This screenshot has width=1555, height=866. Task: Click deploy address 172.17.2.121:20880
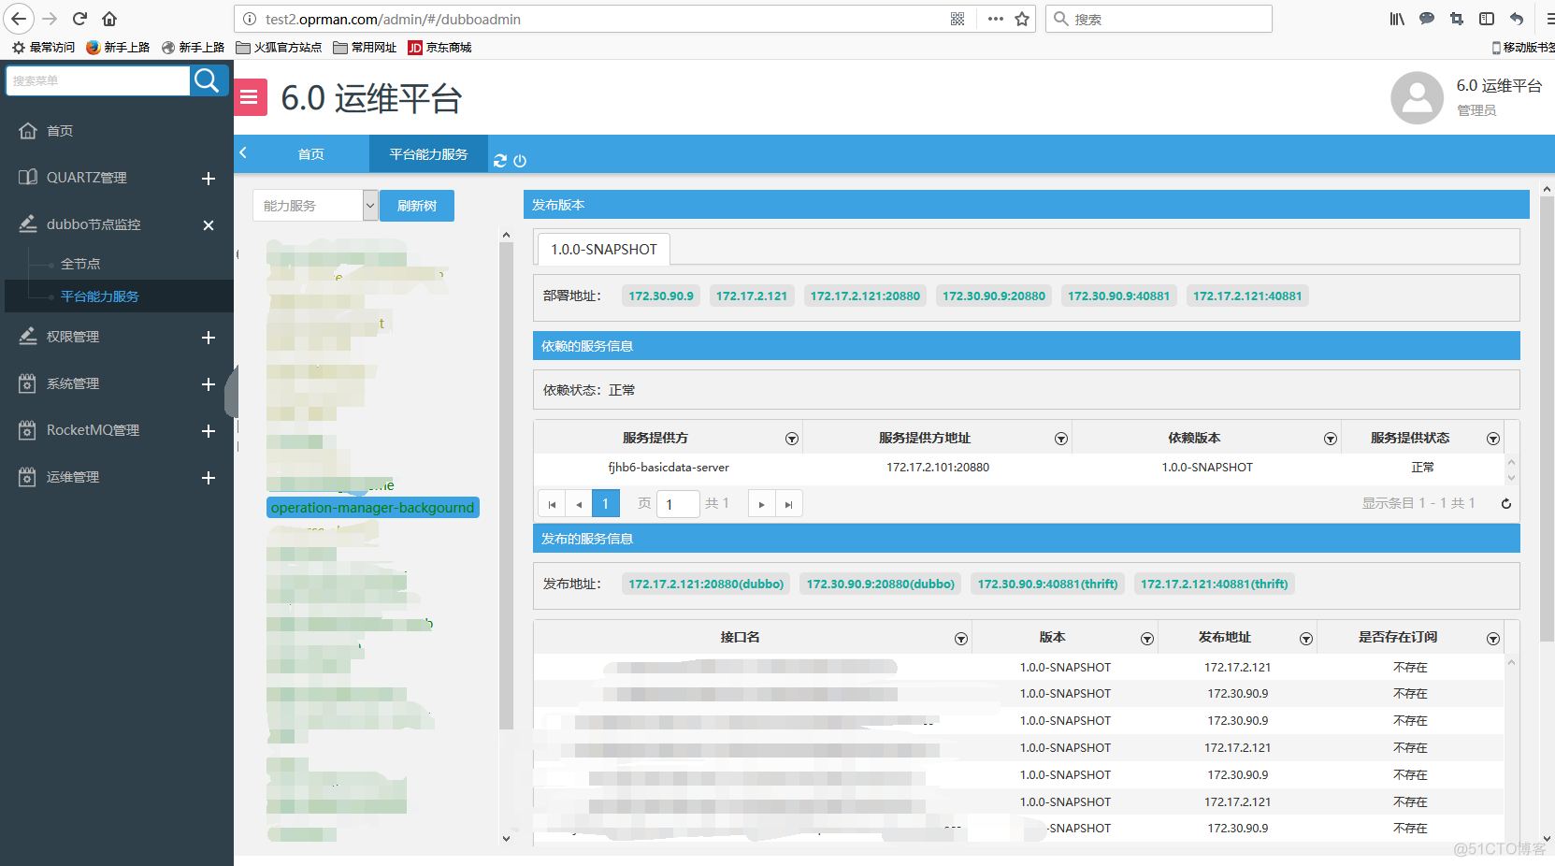[x=865, y=296]
